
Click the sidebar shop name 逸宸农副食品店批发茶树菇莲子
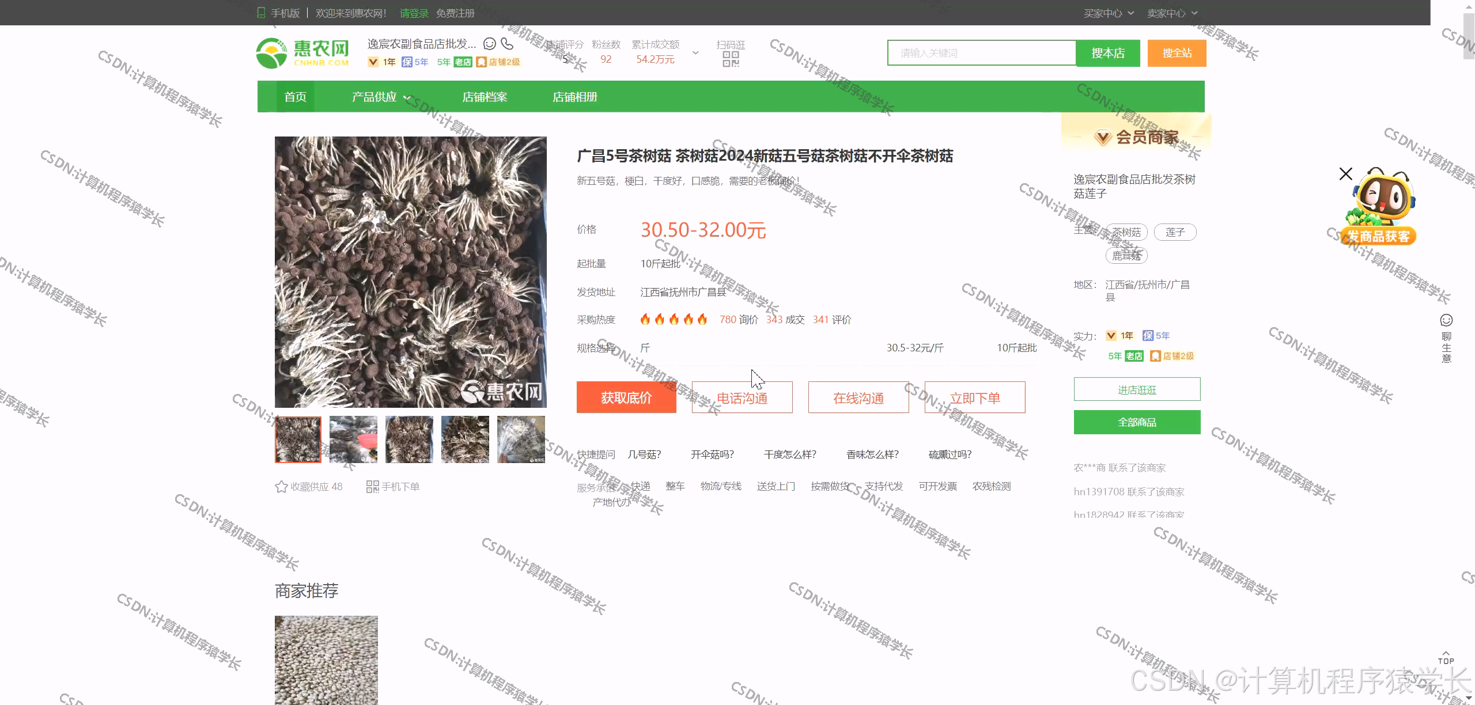tap(1134, 186)
